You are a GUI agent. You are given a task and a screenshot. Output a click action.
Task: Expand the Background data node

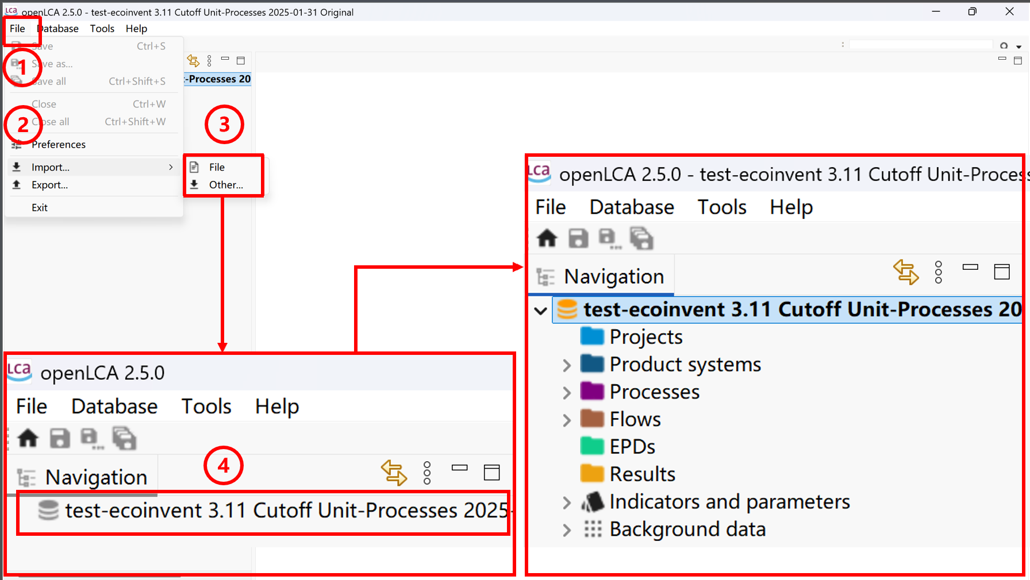[567, 529]
